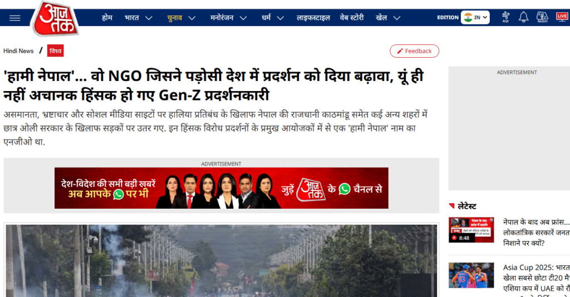Click the विश्व category tag
570x297 pixels.
click(x=55, y=51)
